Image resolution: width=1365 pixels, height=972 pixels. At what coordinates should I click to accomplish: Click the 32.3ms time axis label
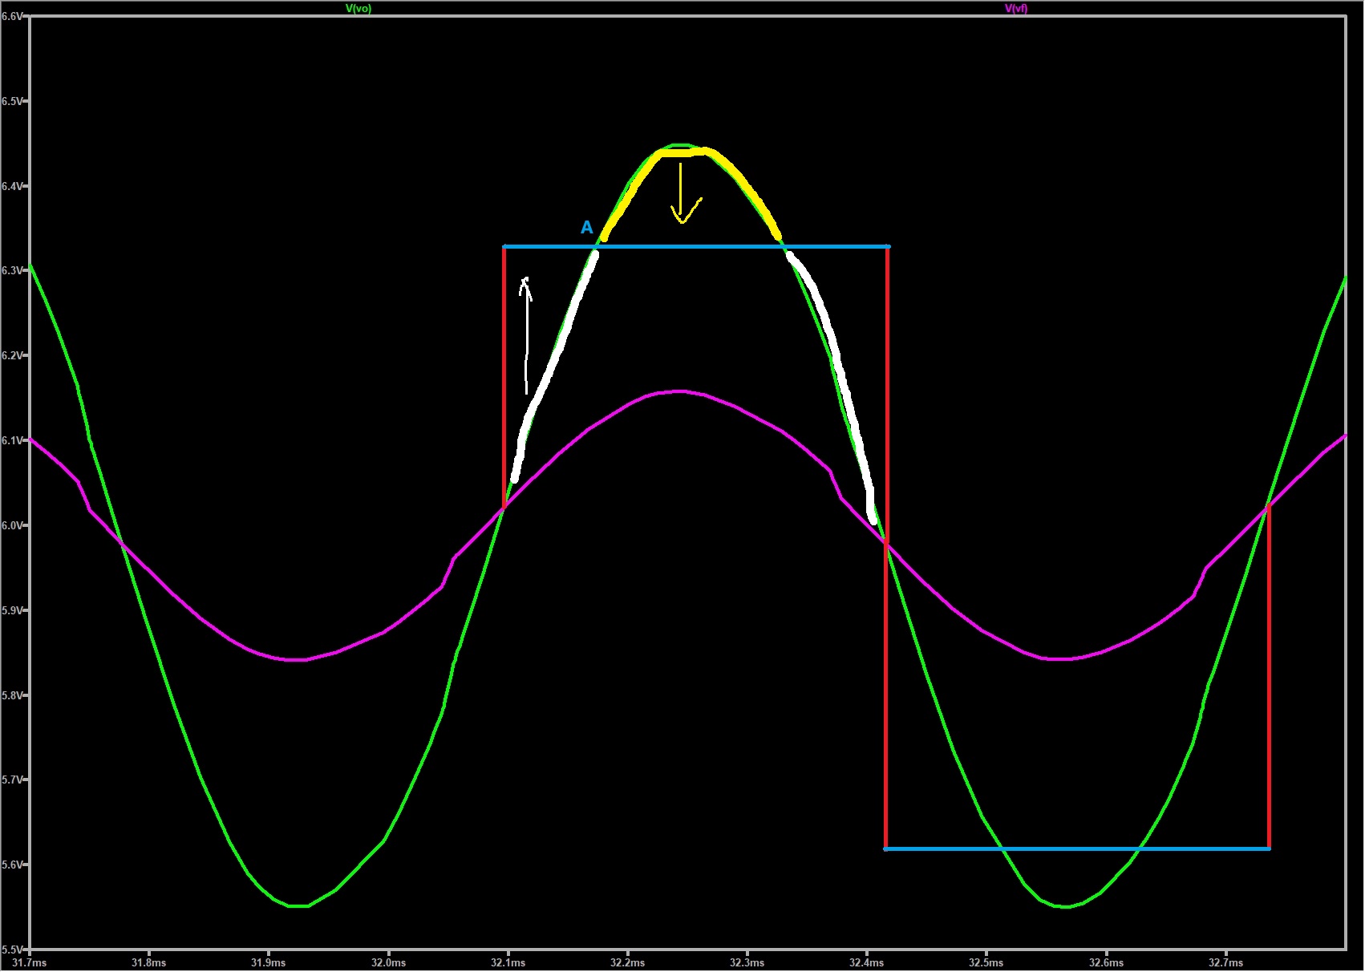(x=747, y=962)
